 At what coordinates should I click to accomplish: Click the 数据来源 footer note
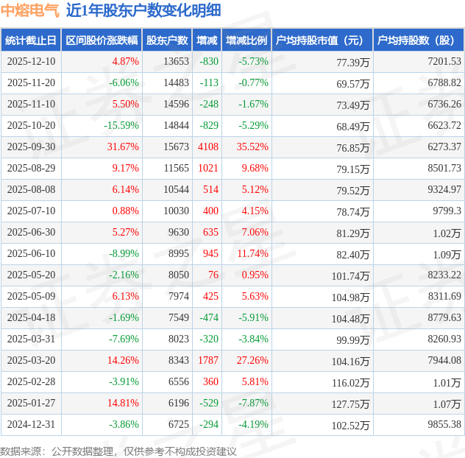coord(118,452)
